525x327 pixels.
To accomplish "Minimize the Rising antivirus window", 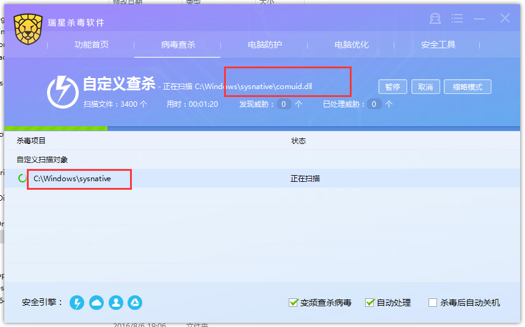I will pyautogui.click(x=479, y=19).
